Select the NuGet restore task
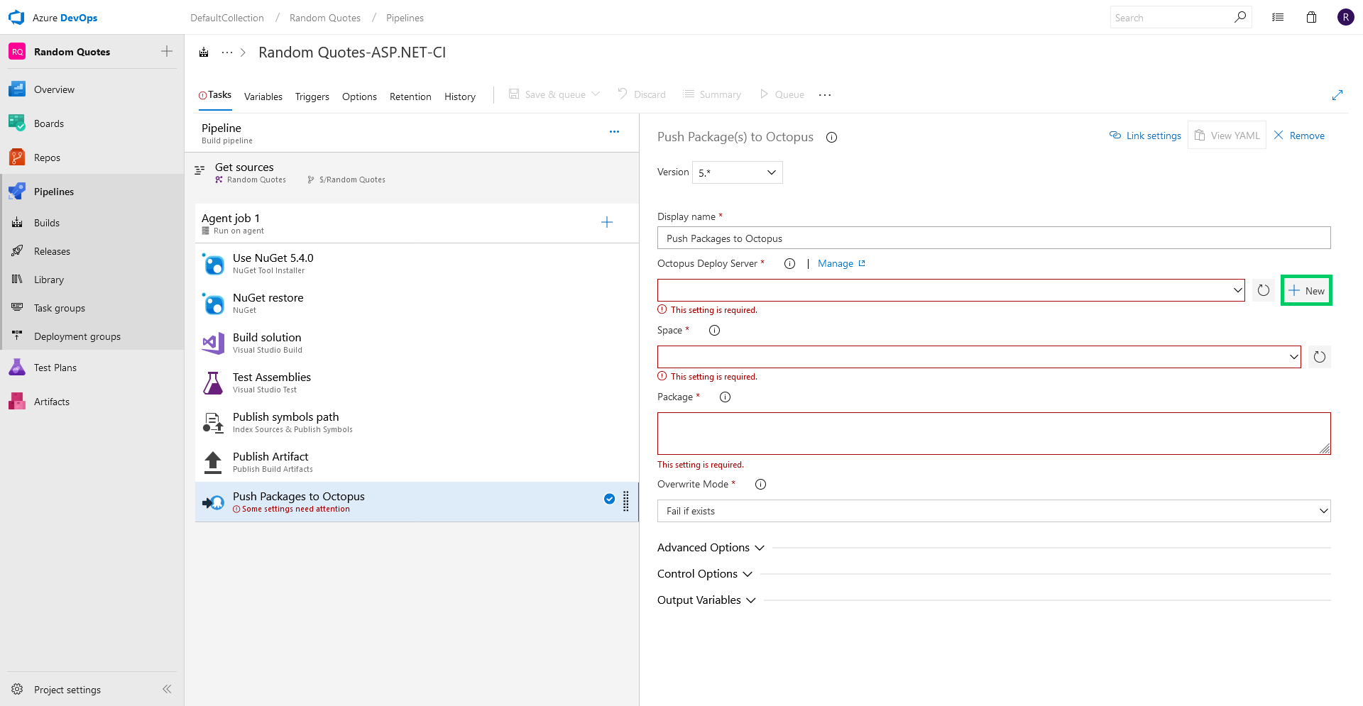The image size is (1363, 706). (x=417, y=303)
